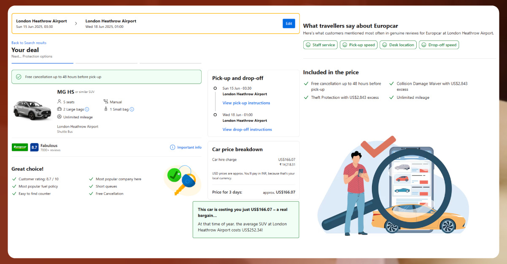The image size is (507, 264).
Task: Click the info icon beside 1 Small bag
Action: [132, 109]
